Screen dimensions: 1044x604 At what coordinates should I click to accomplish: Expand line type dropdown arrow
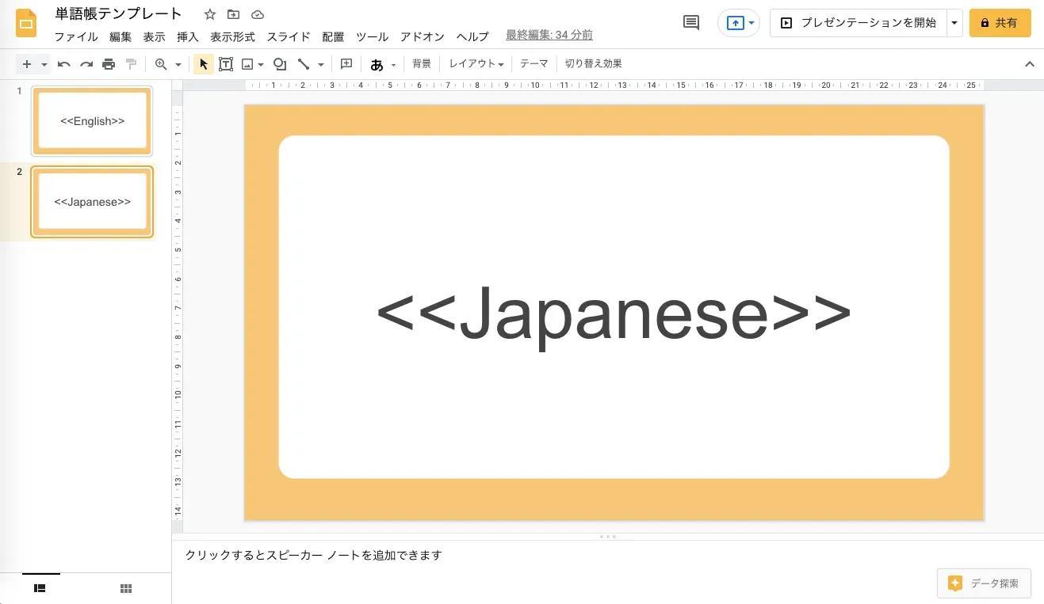coord(321,65)
